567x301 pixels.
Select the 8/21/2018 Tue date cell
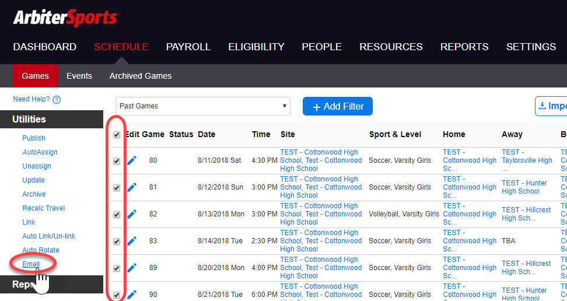coord(220,294)
